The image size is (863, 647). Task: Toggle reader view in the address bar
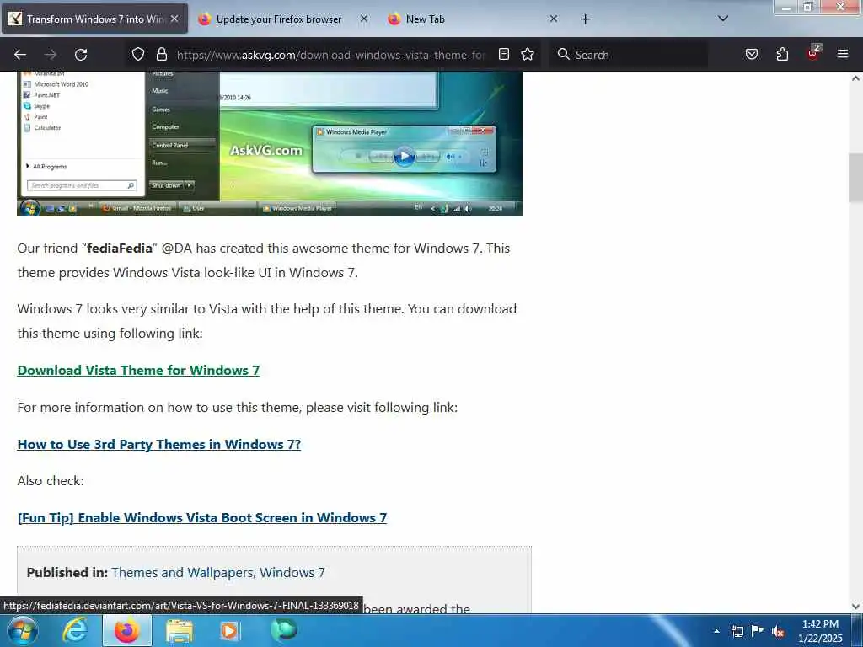504,54
